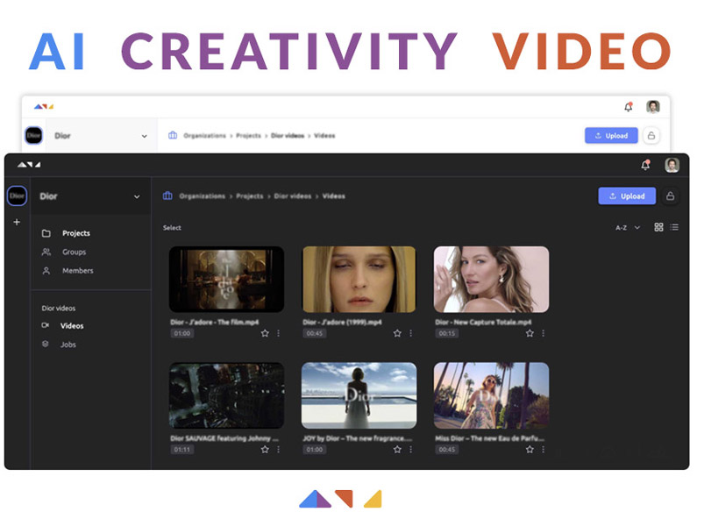Open the A-Z sort dropdown
The image size is (704, 526).
tap(627, 227)
